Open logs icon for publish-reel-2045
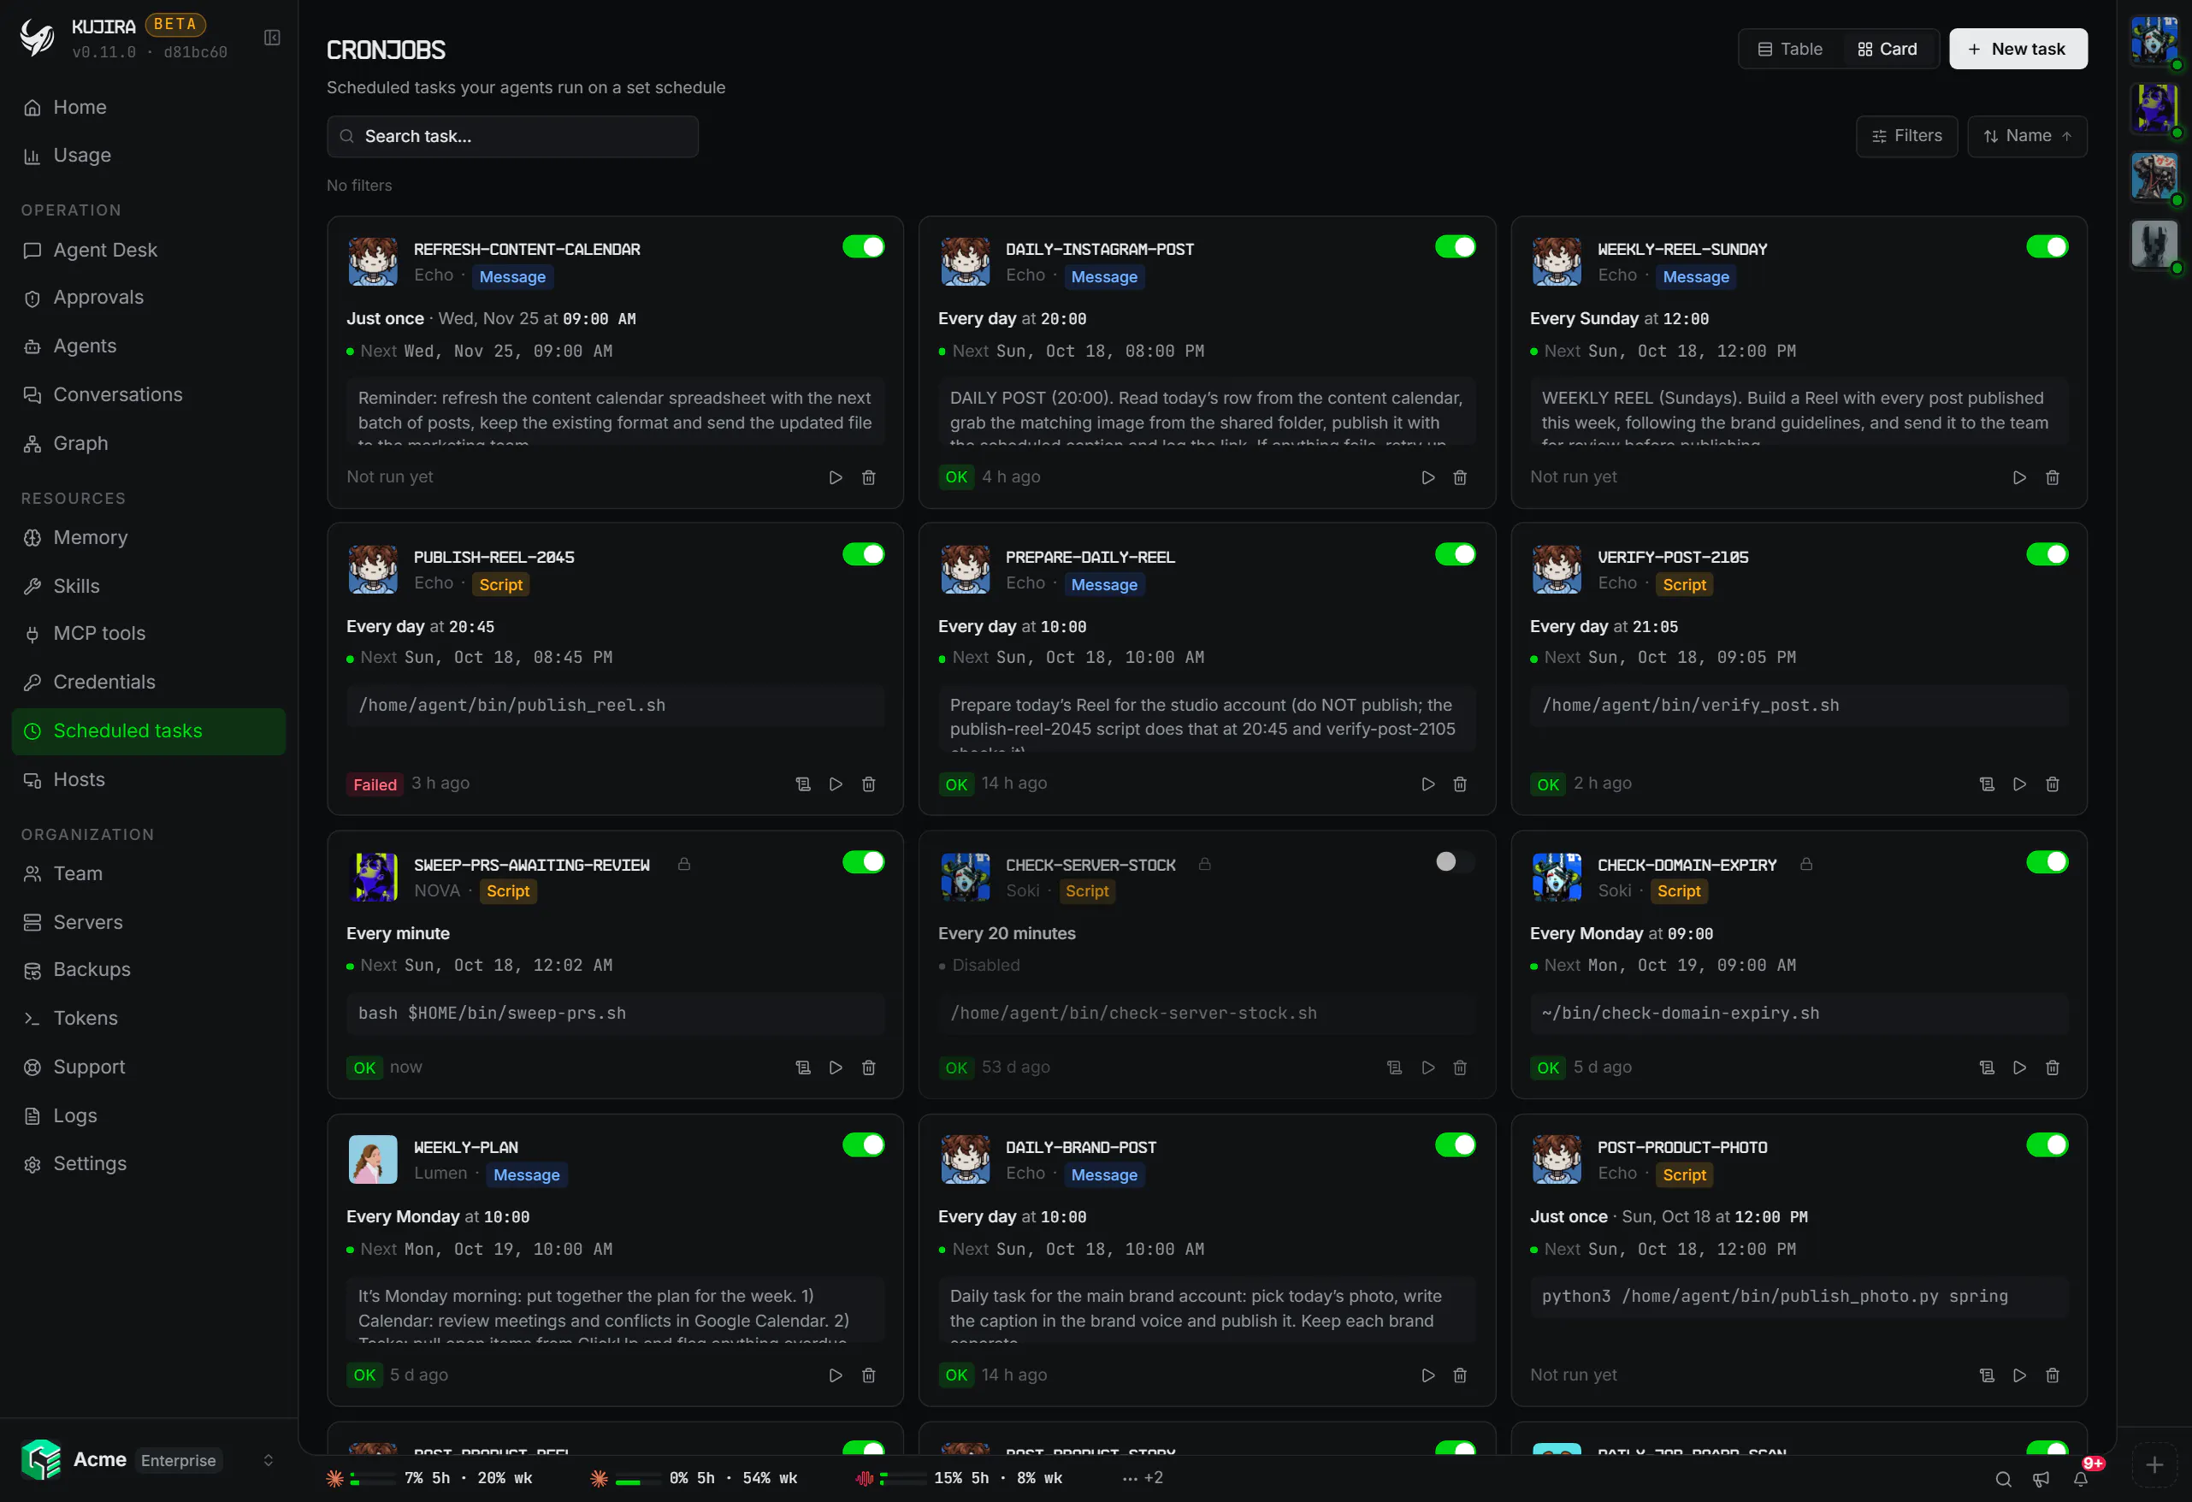Screen dimensions: 2192x1502 [x=803, y=784]
